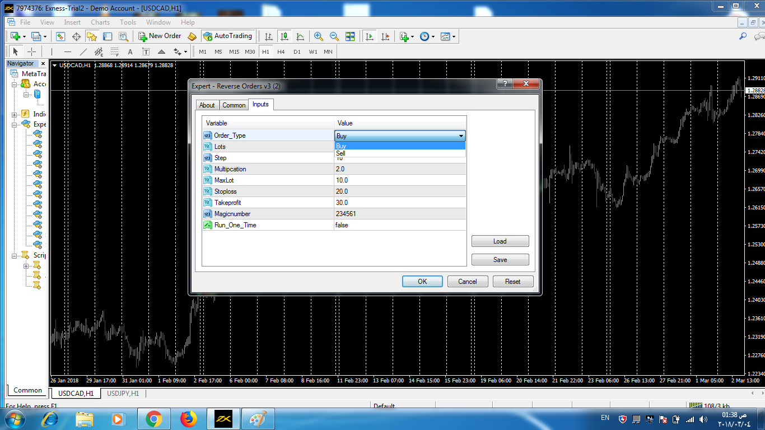Switch to the About tab in Expert dialog
Screen dimensions: 765x430
click(x=207, y=105)
